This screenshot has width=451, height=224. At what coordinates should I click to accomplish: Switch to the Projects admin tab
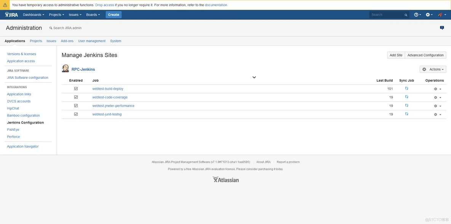(x=36, y=41)
